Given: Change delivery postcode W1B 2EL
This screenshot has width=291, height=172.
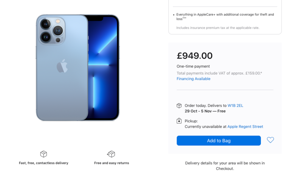Looking at the screenshot, I should [235, 106].
